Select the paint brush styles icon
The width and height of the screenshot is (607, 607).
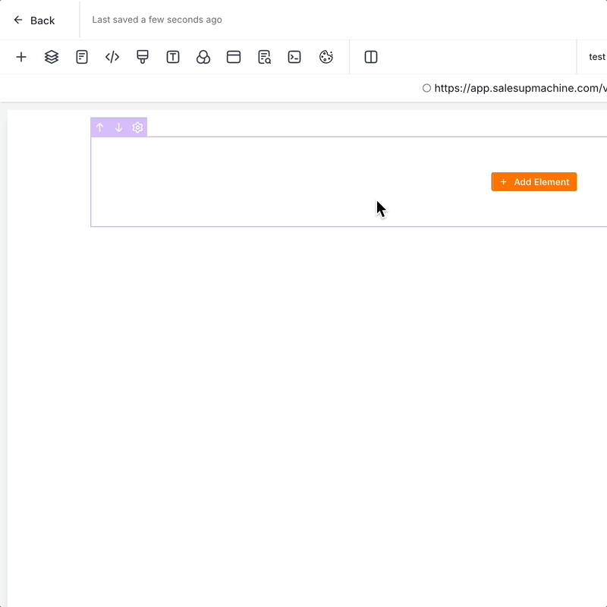pyautogui.click(x=143, y=58)
